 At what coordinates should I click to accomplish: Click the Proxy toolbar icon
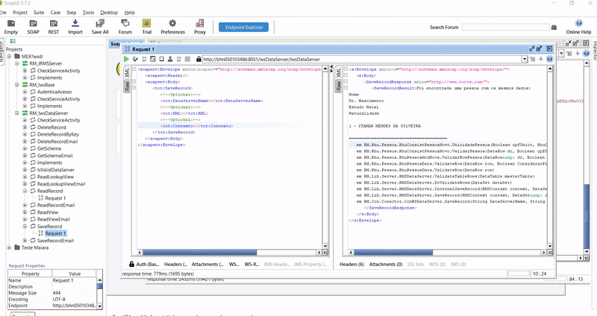coord(199,27)
